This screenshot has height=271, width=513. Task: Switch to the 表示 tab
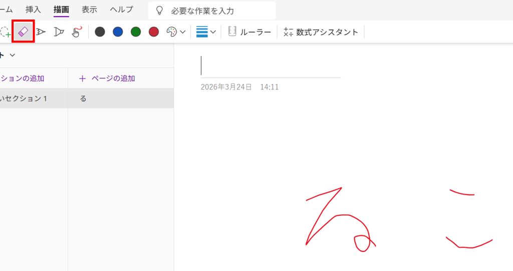(x=89, y=9)
